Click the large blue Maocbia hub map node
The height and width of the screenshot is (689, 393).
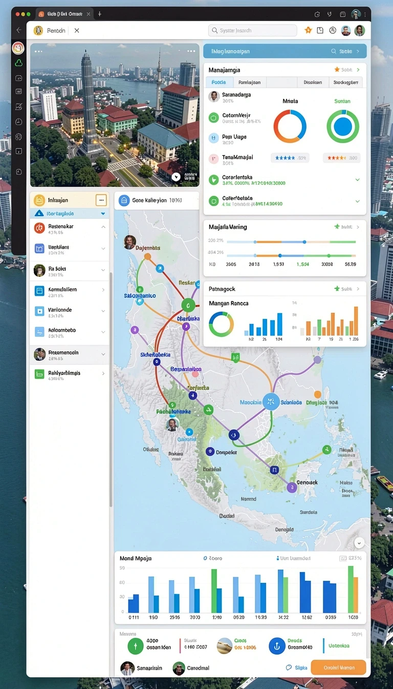(x=271, y=401)
